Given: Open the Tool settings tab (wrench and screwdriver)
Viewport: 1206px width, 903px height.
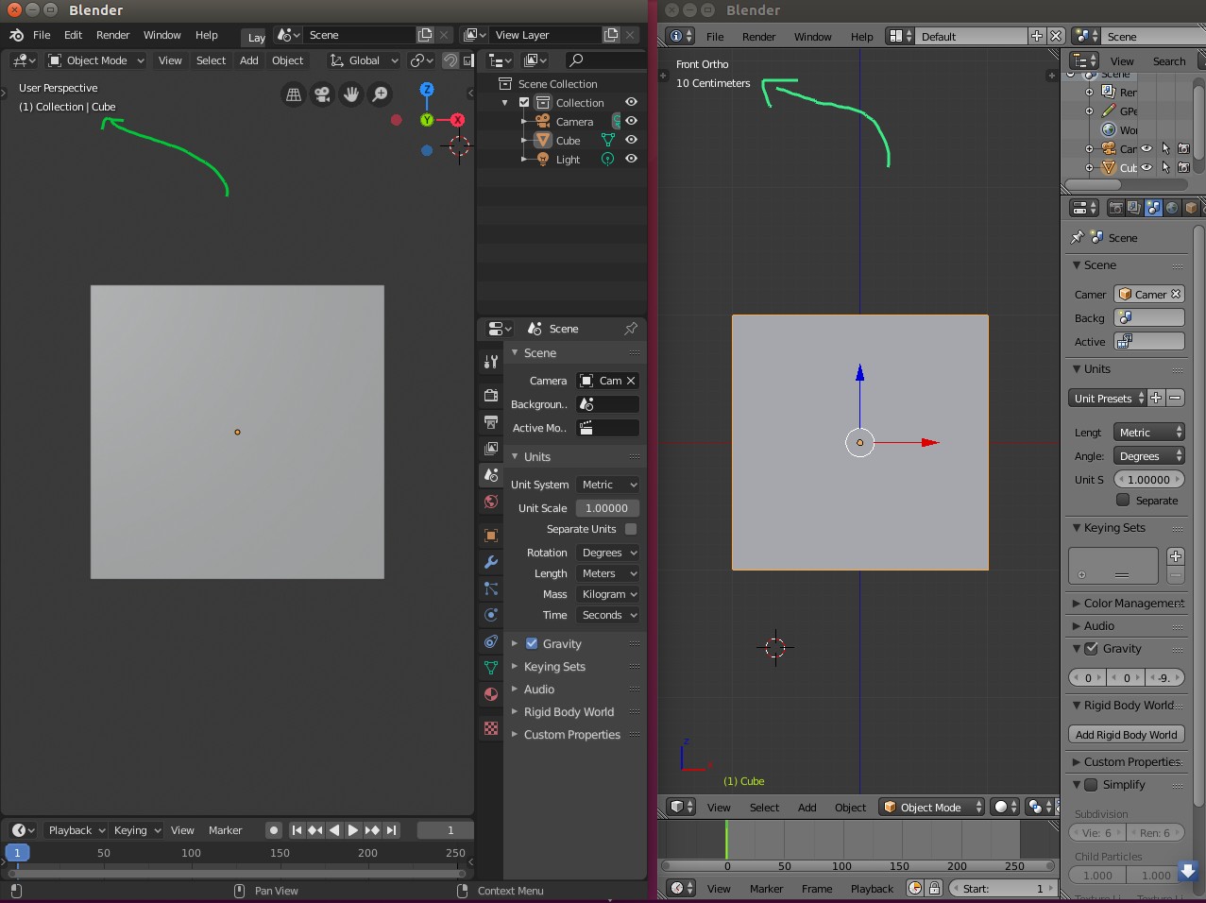Looking at the screenshot, I should 491,362.
